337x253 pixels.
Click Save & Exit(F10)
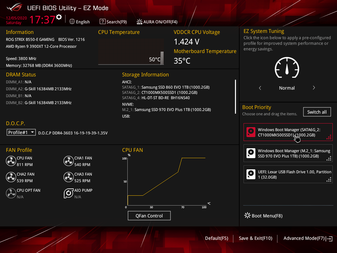tap(255, 238)
